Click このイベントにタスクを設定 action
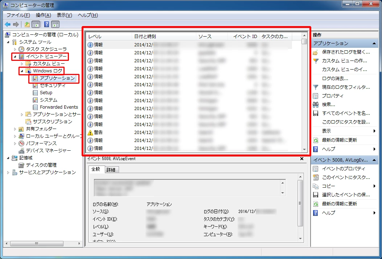Image resolution: width=382 pixels, height=259 pixels. [346, 177]
